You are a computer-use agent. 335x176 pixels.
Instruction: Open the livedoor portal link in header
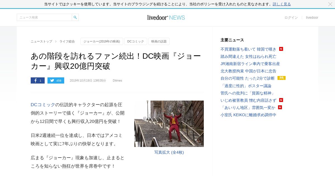click(312, 18)
